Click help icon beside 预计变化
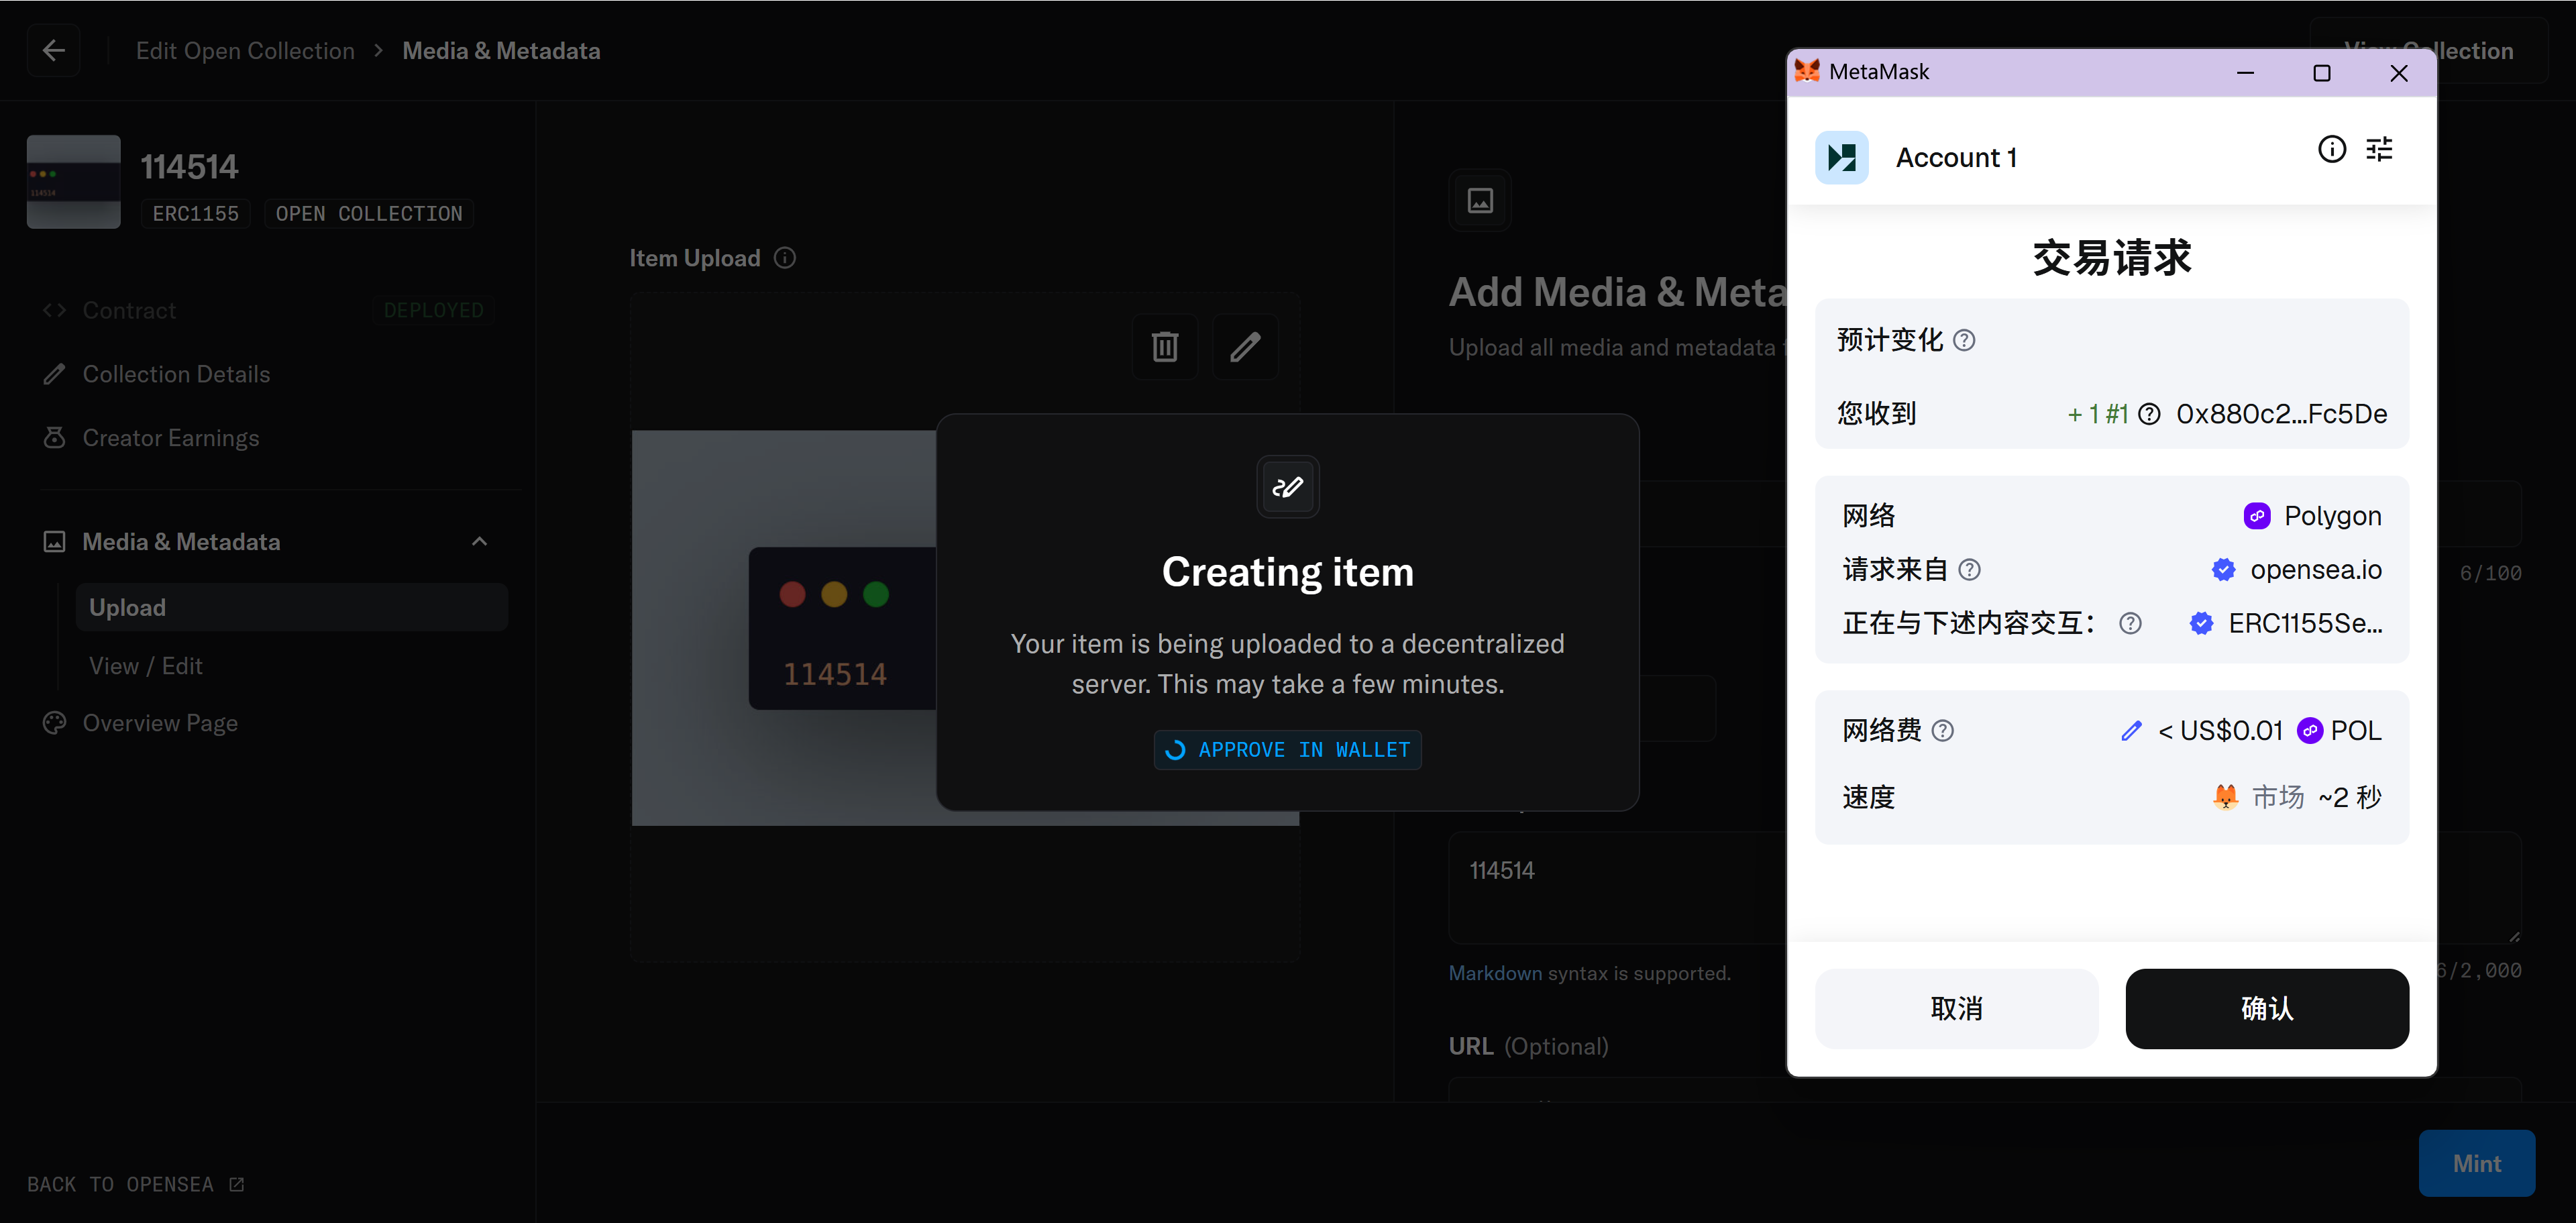Viewport: 2576px width, 1223px height. 1964,341
